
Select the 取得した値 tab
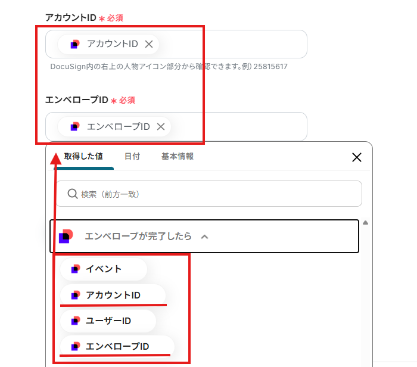(83, 157)
